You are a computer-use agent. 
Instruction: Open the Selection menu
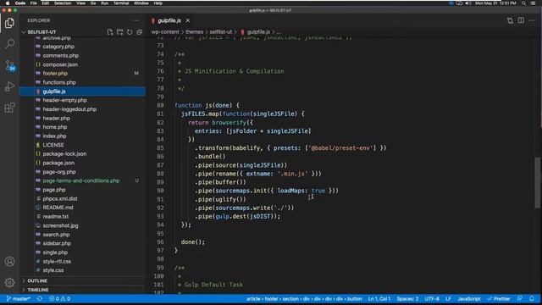tap(63, 3)
